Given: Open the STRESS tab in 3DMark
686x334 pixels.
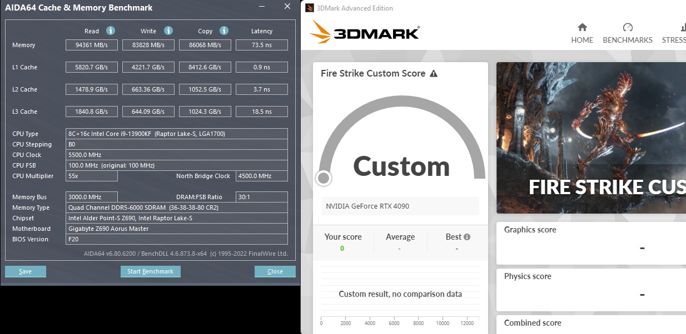Looking at the screenshot, I should tap(674, 33).
